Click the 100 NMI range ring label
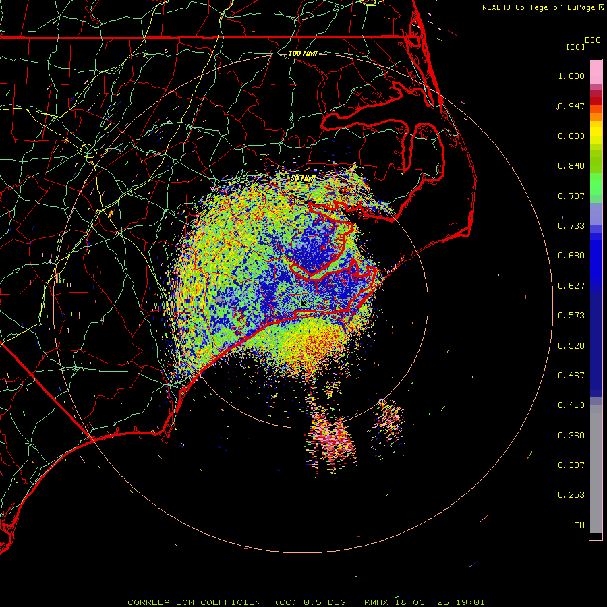The width and height of the screenshot is (607, 607). (x=303, y=53)
